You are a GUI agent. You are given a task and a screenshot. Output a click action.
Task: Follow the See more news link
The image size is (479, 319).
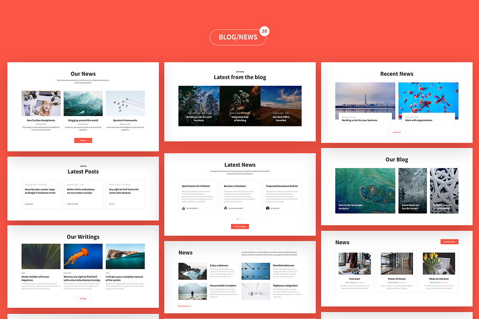coord(185,306)
